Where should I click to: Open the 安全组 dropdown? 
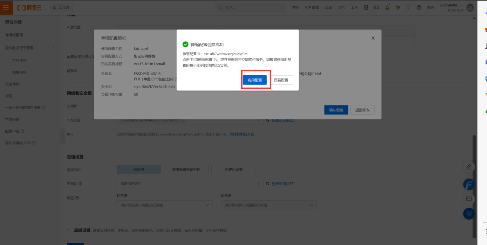pos(190,120)
